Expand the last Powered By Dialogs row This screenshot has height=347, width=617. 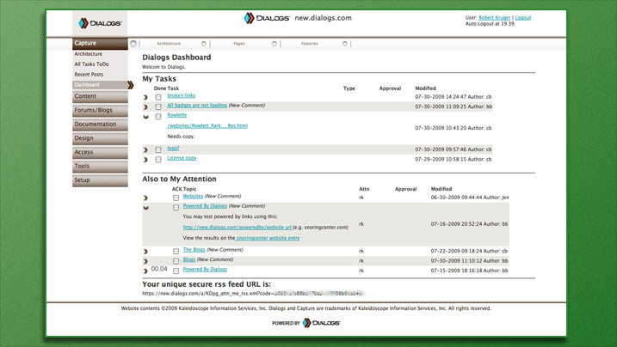tap(145, 271)
